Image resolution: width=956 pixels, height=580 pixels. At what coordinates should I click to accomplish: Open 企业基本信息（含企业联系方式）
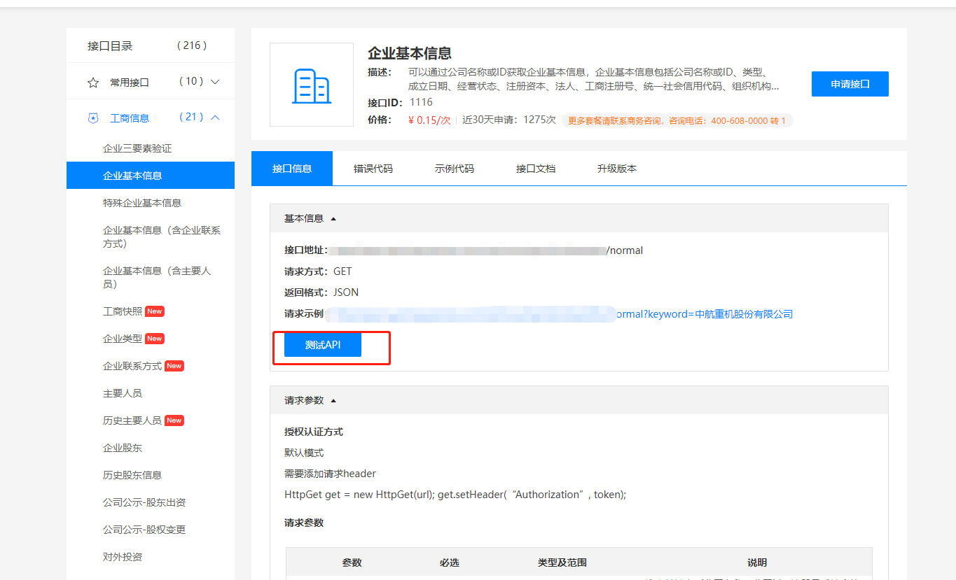(162, 236)
